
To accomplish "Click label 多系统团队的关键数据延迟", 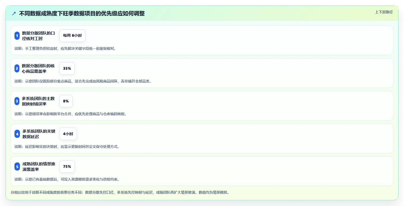I will pyautogui.click(x=39, y=134).
